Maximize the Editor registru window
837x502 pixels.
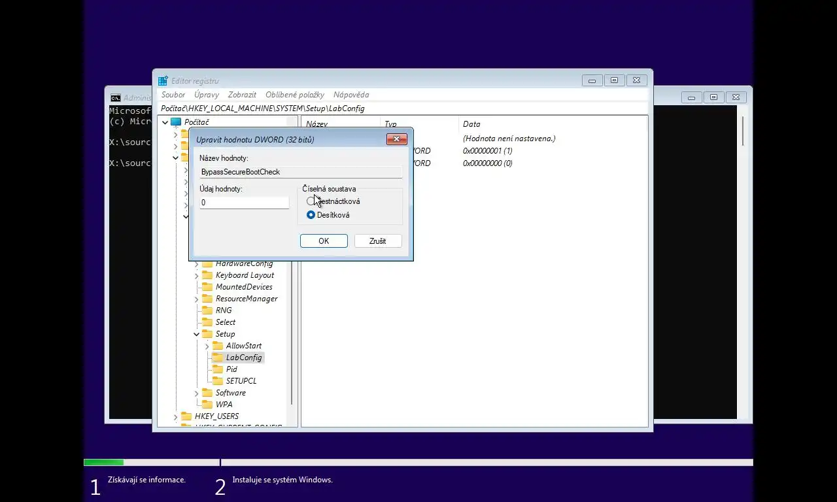click(x=614, y=80)
